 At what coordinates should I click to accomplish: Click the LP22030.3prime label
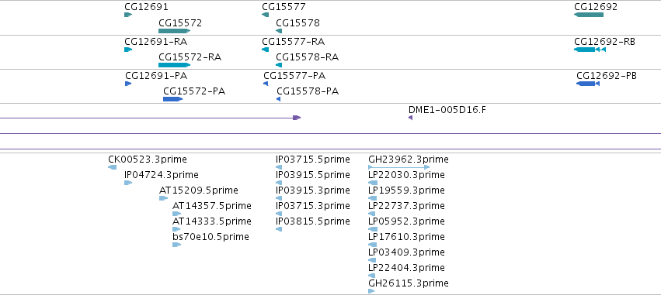[x=406, y=175]
